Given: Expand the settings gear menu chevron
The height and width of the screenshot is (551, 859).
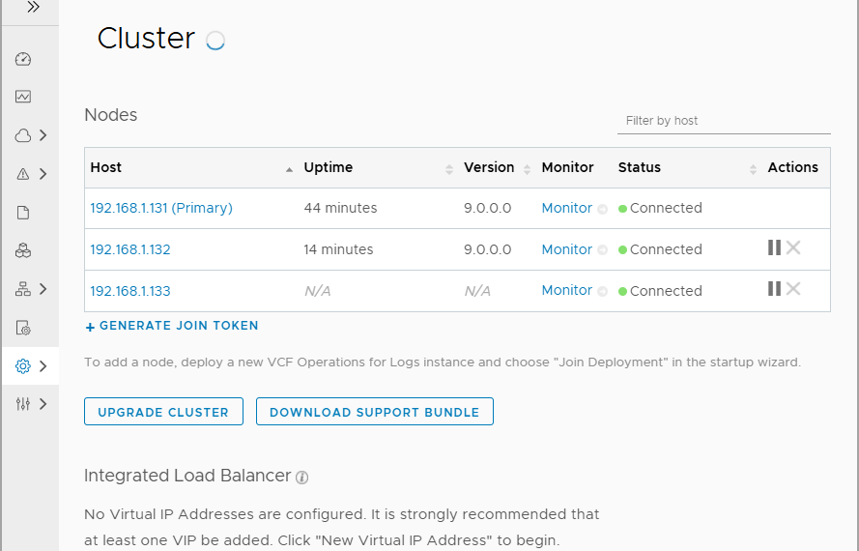Looking at the screenshot, I should pos(43,366).
